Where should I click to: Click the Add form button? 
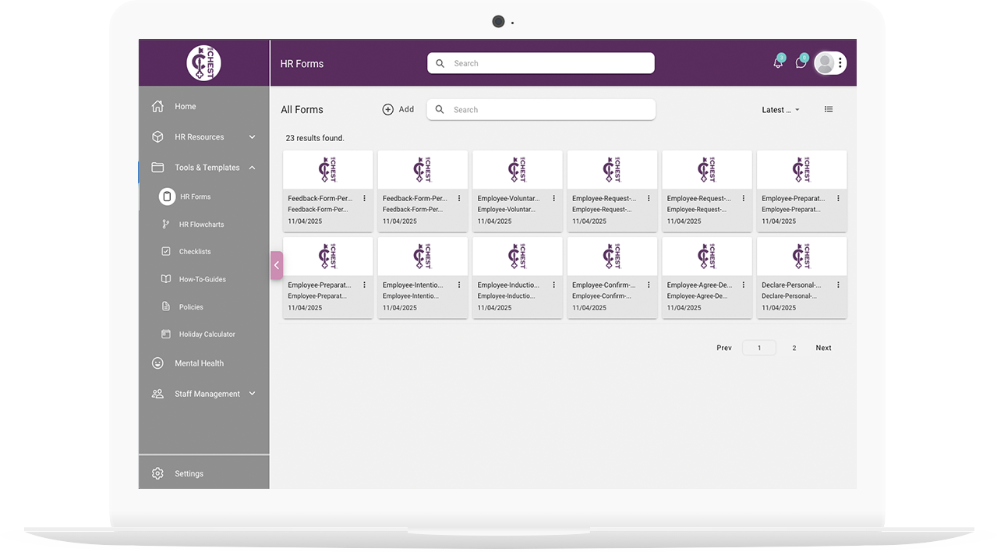[398, 110]
